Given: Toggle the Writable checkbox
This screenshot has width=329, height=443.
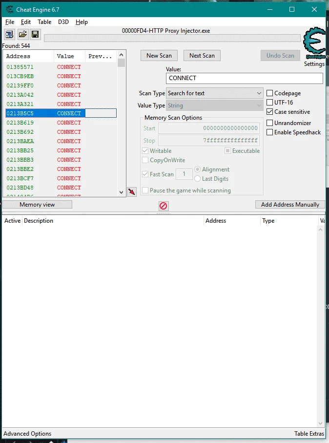Looking at the screenshot, I should coord(145,151).
